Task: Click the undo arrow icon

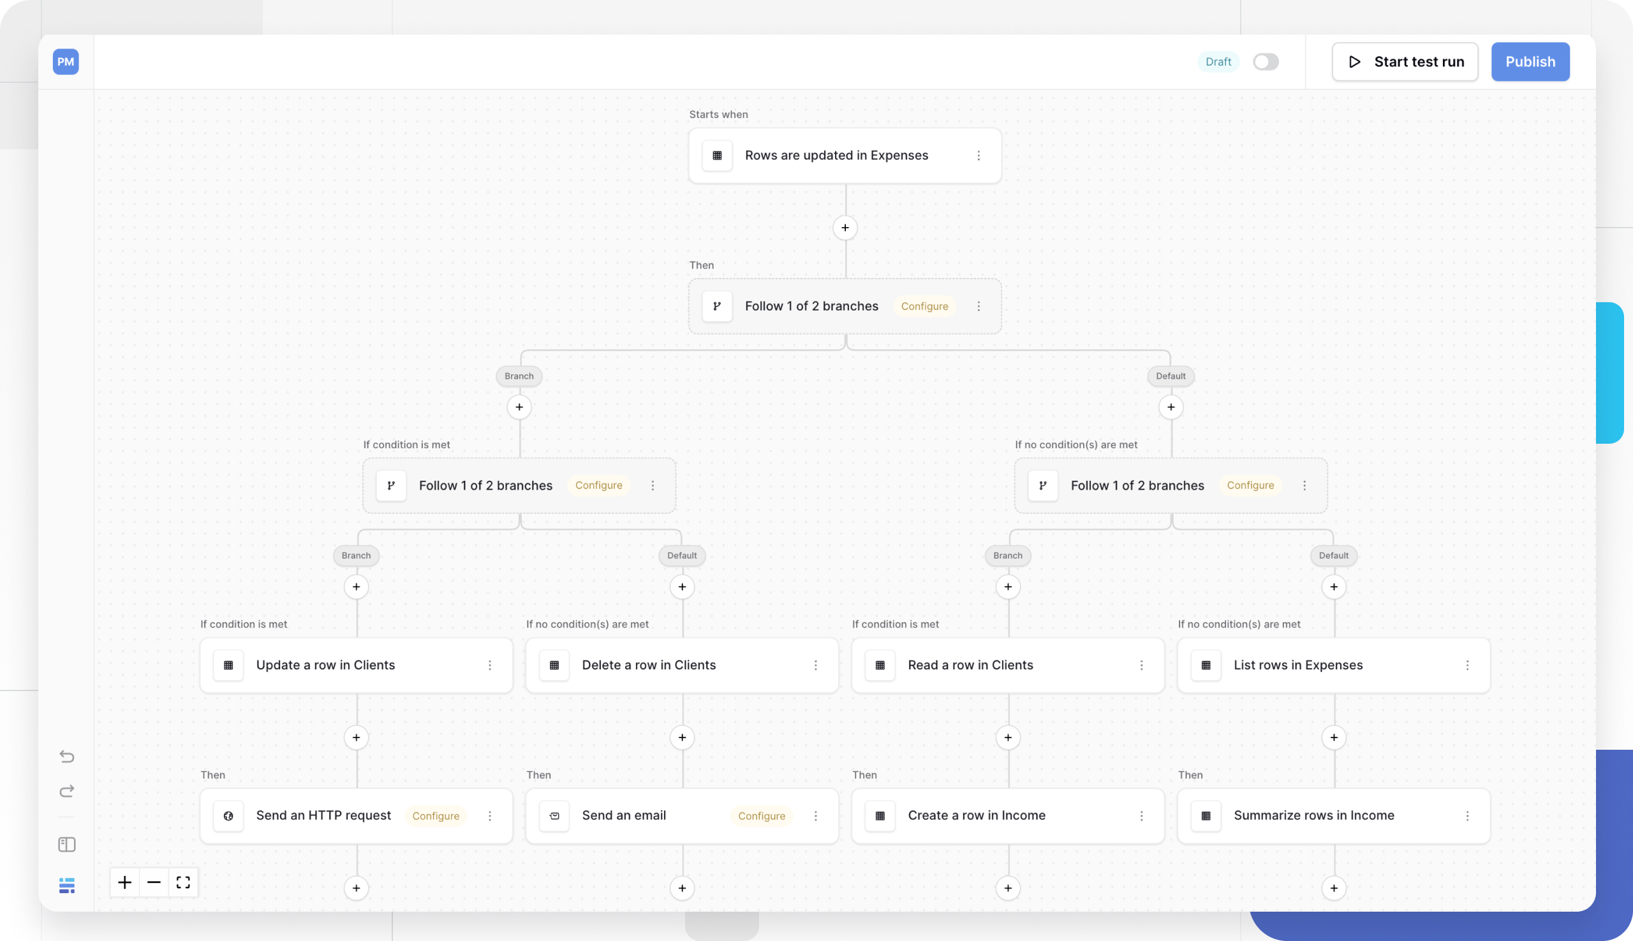Action: tap(66, 756)
